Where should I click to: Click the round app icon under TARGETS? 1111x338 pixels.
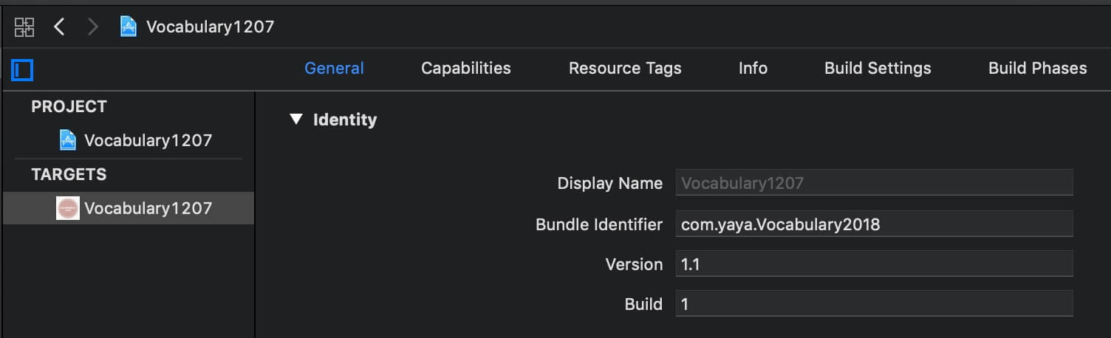click(68, 208)
